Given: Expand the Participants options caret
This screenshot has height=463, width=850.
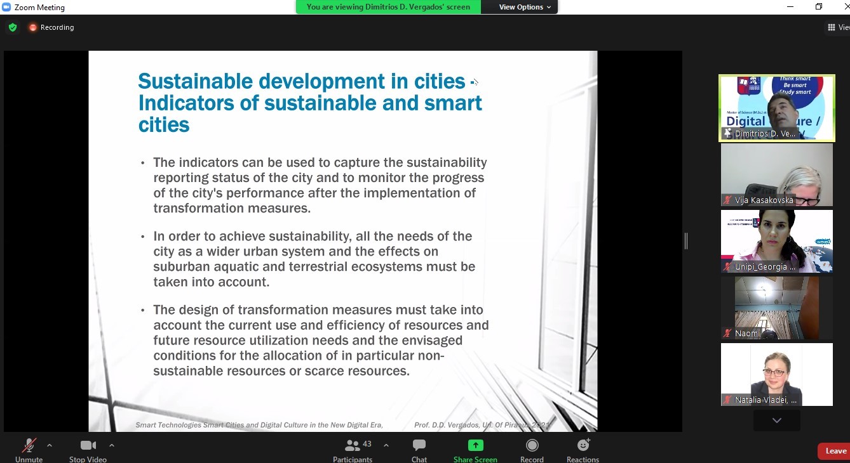Looking at the screenshot, I should [x=386, y=445].
